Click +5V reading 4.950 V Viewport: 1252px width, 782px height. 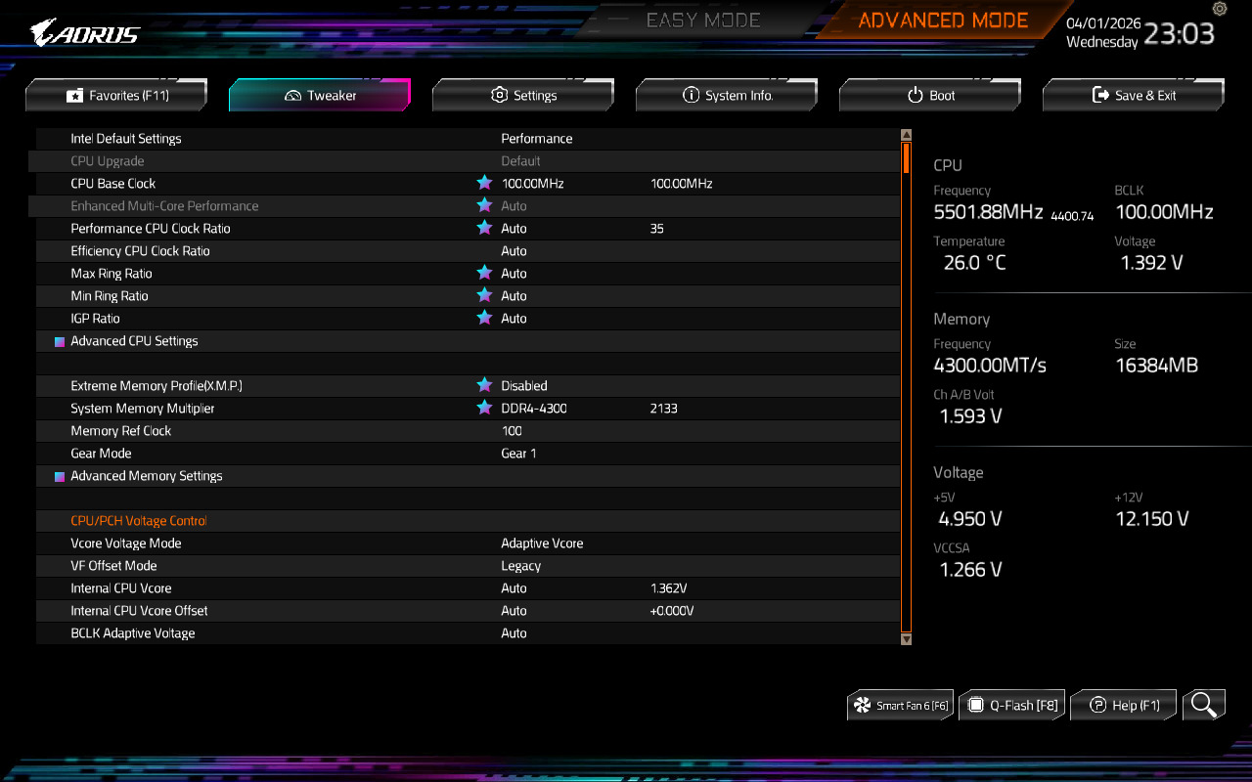pyautogui.click(x=970, y=518)
